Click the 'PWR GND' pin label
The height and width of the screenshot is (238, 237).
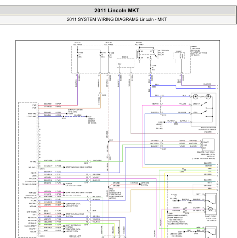(32, 114)
